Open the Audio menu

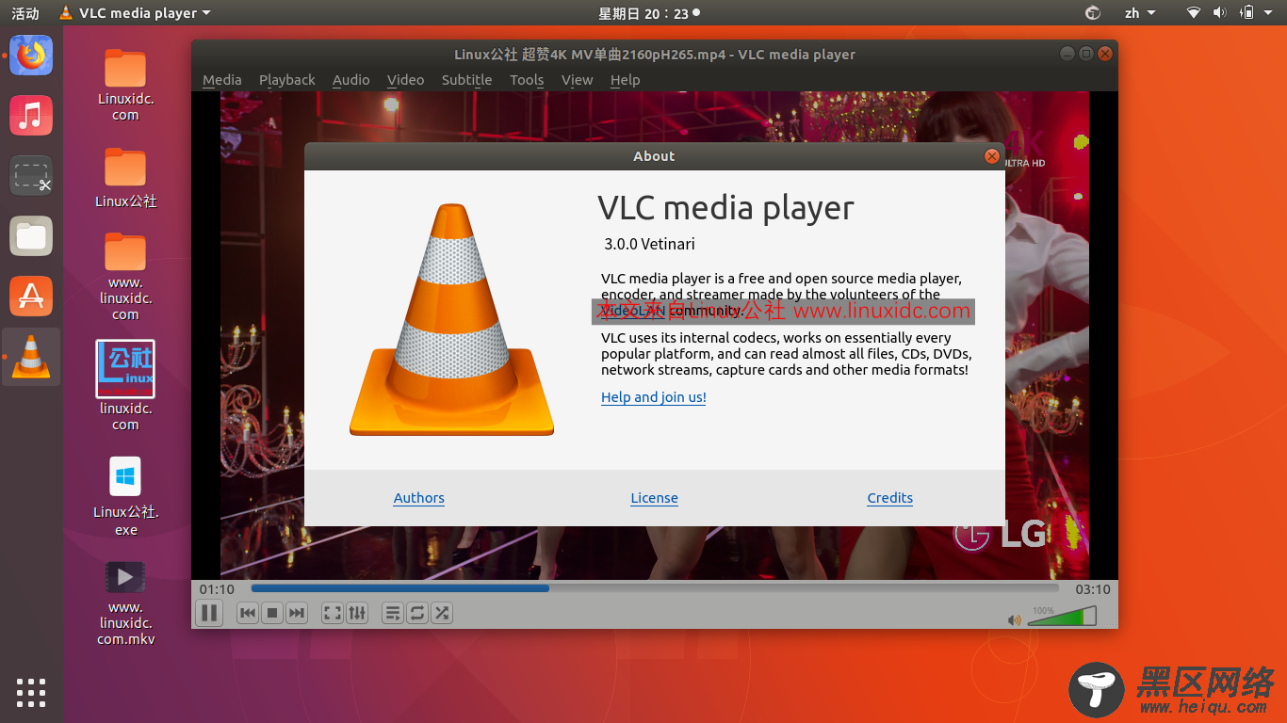point(350,80)
